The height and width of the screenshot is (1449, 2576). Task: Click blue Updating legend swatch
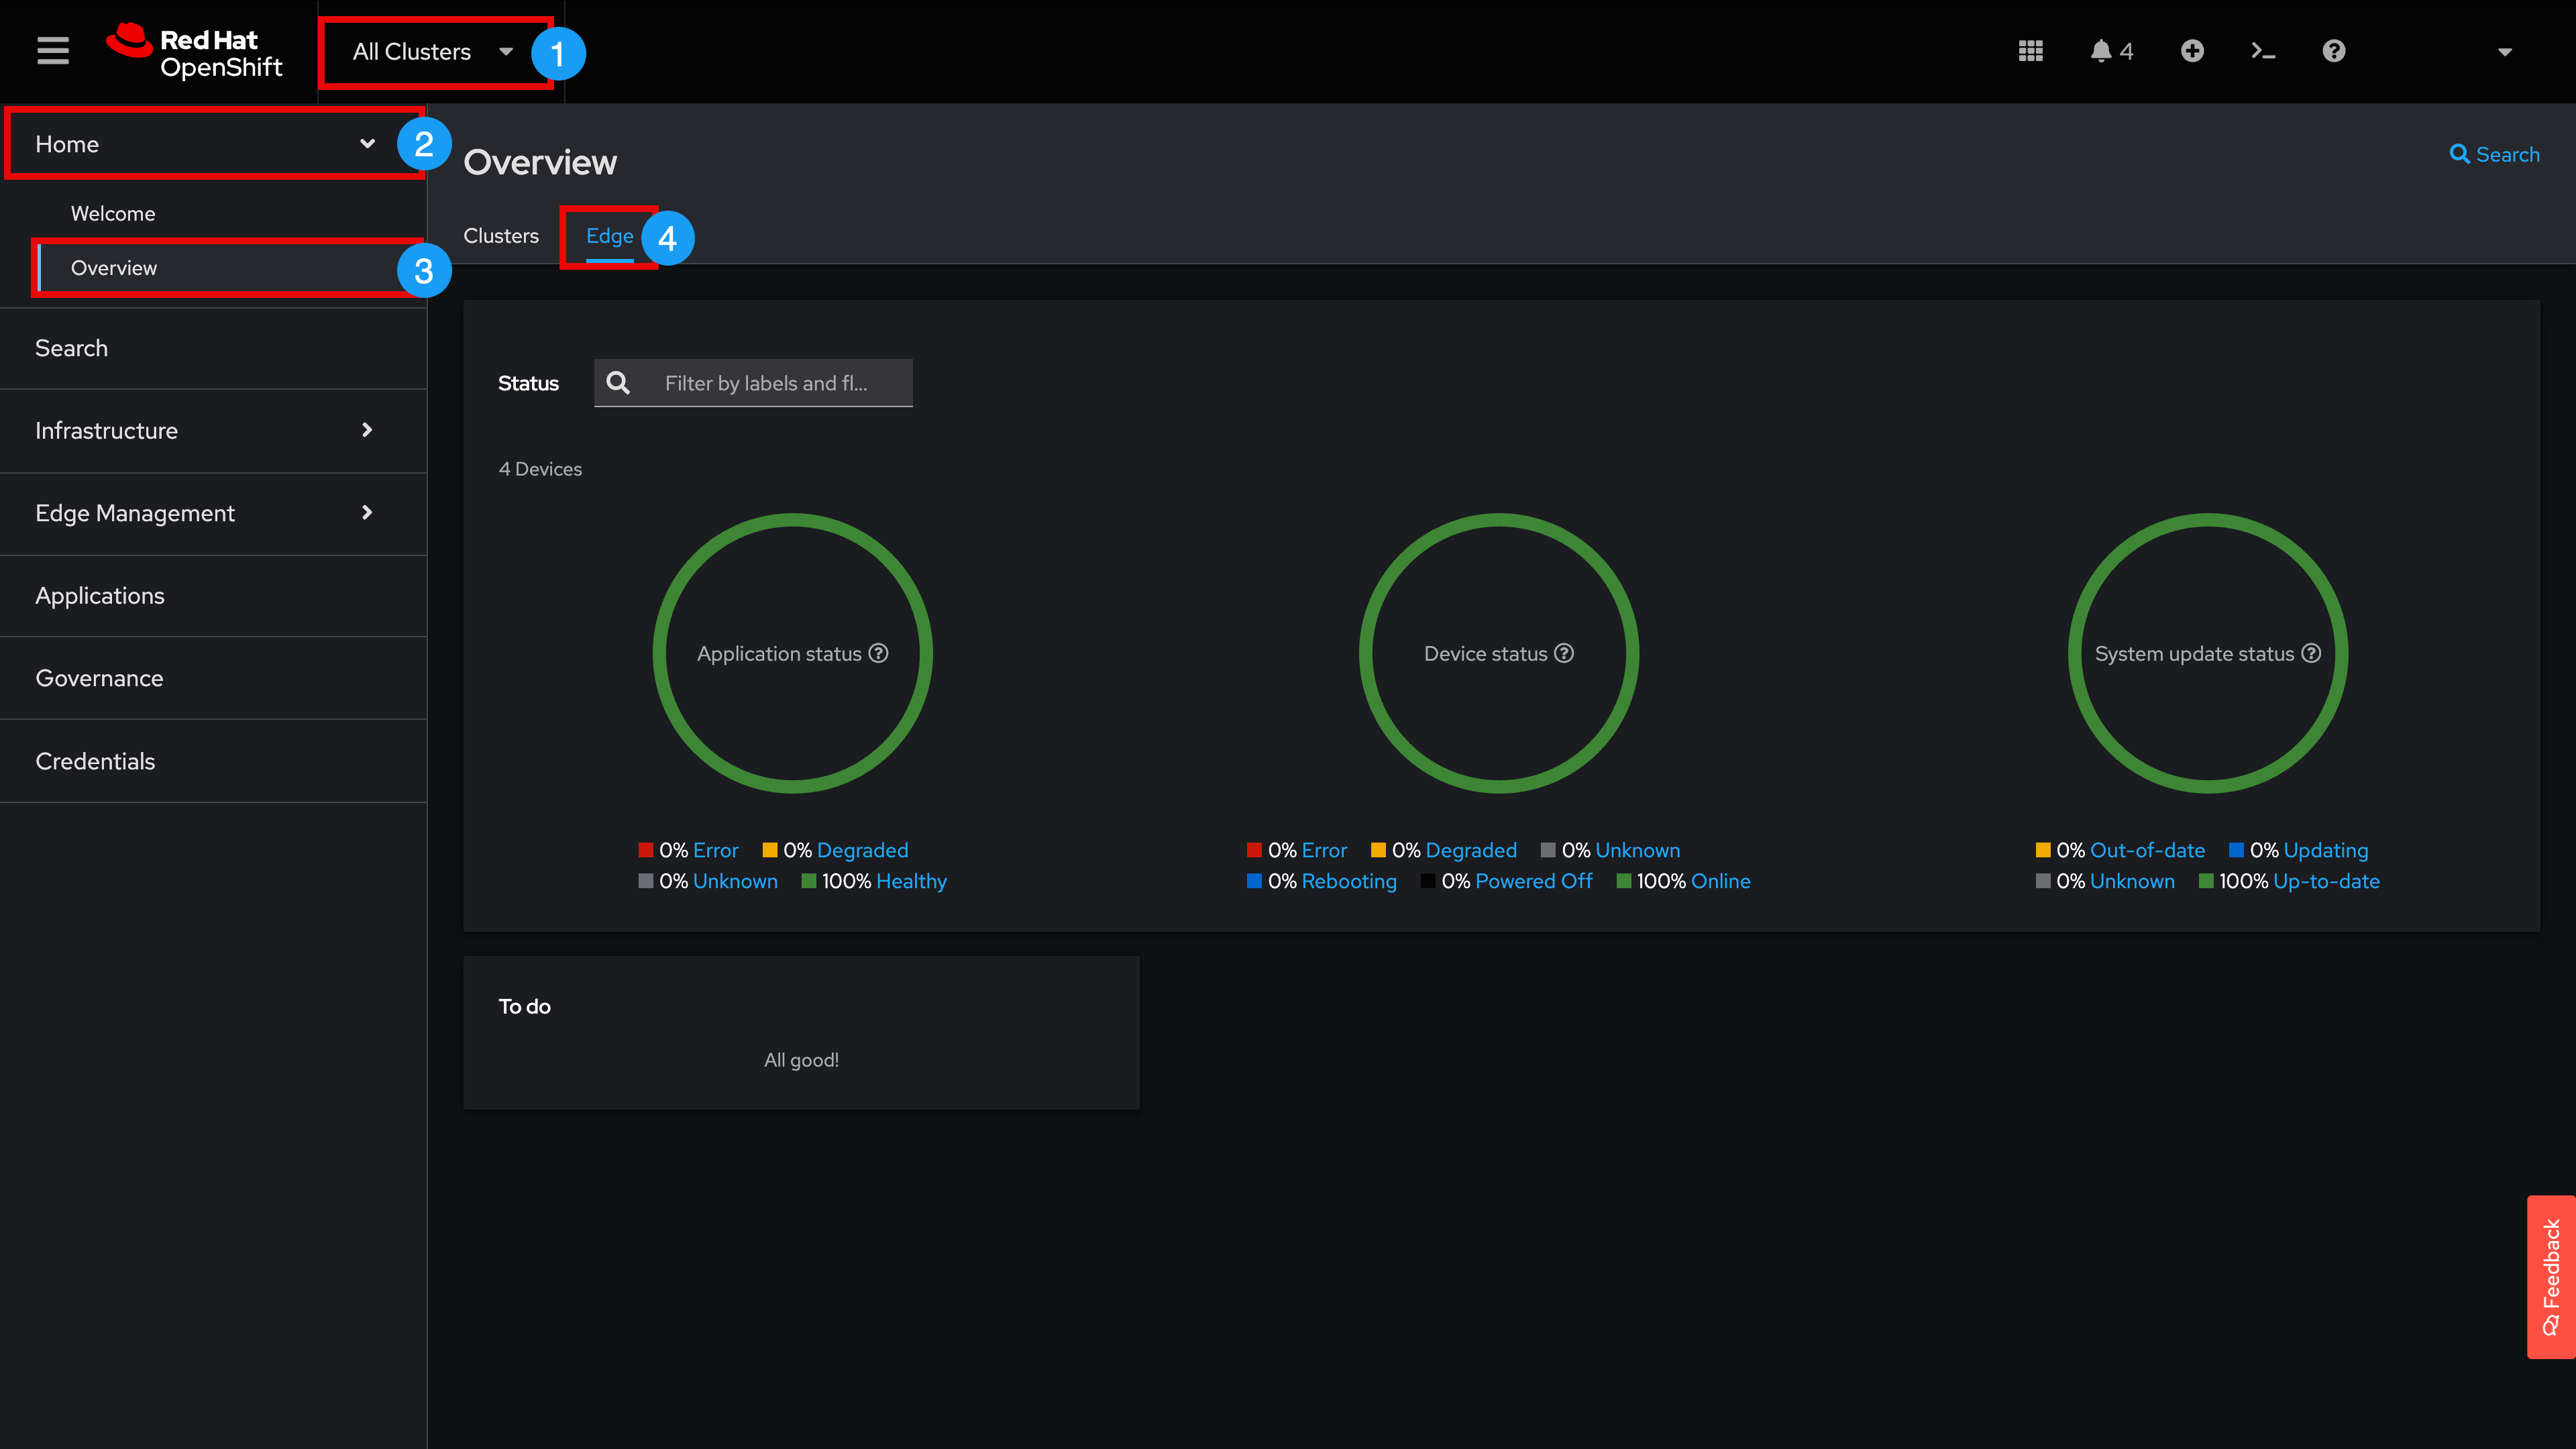(x=2236, y=850)
